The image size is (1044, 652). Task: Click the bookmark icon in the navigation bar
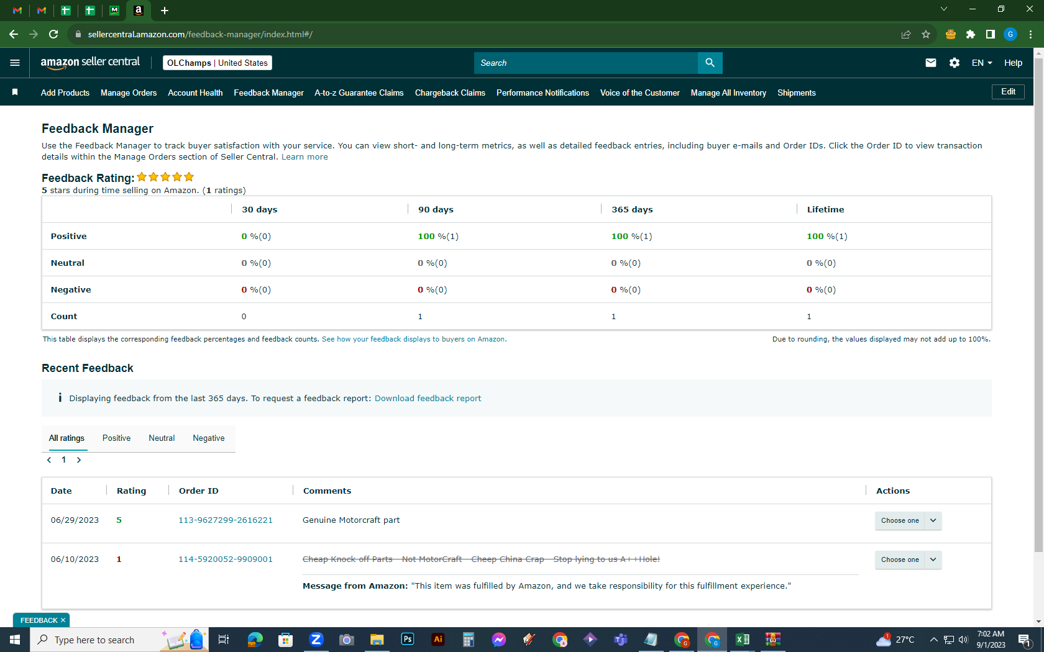click(15, 93)
